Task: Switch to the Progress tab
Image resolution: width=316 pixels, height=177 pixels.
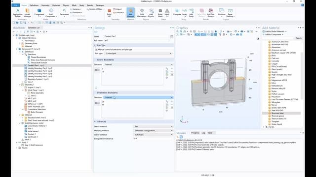Action: [x=195, y=133]
